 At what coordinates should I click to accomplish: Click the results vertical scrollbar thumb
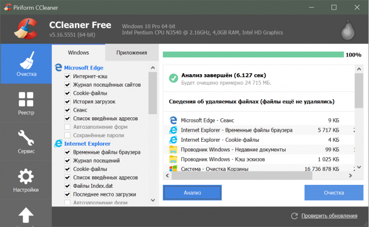359,91
